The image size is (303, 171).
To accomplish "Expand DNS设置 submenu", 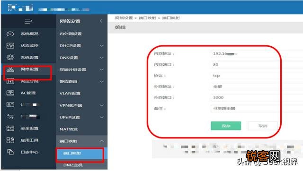I will [x=101, y=58].
